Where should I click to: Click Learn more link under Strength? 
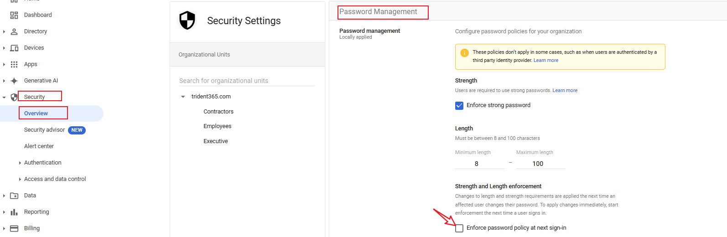coord(565,90)
